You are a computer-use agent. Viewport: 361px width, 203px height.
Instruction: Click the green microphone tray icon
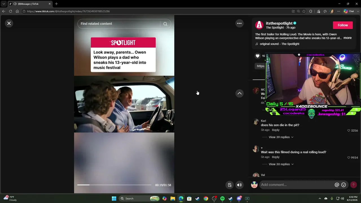coord(332,198)
